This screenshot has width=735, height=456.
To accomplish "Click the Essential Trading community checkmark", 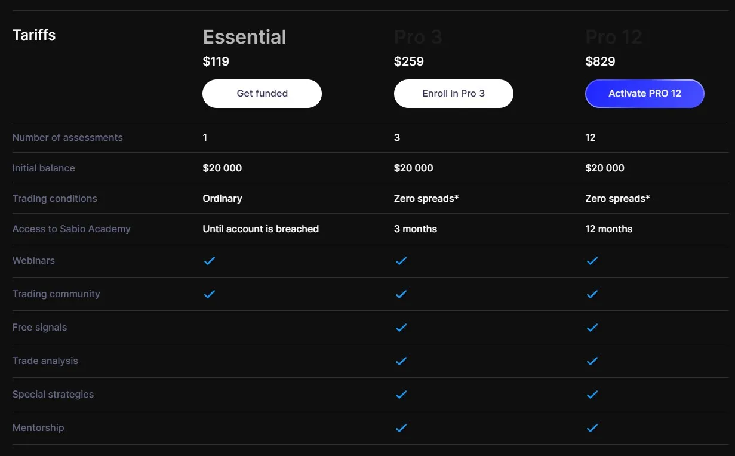I will coord(210,294).
